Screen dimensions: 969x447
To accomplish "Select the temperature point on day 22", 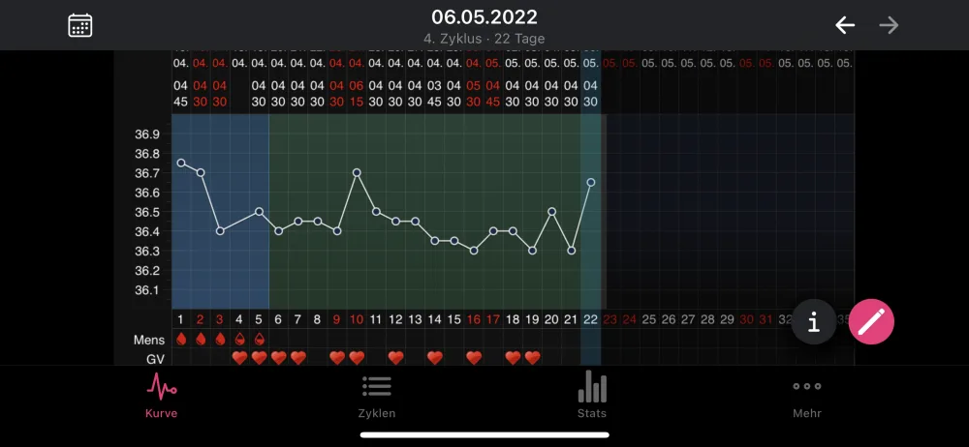I will click(x=591, y=182).
